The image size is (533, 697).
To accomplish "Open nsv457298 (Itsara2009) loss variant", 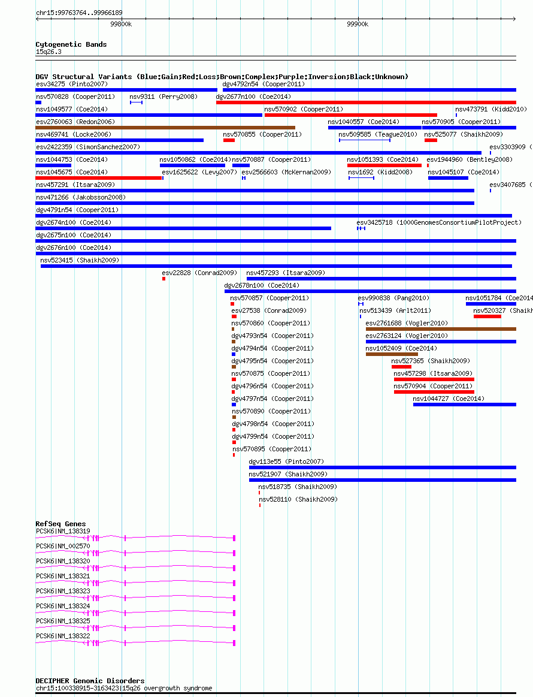I will (433, 373).
